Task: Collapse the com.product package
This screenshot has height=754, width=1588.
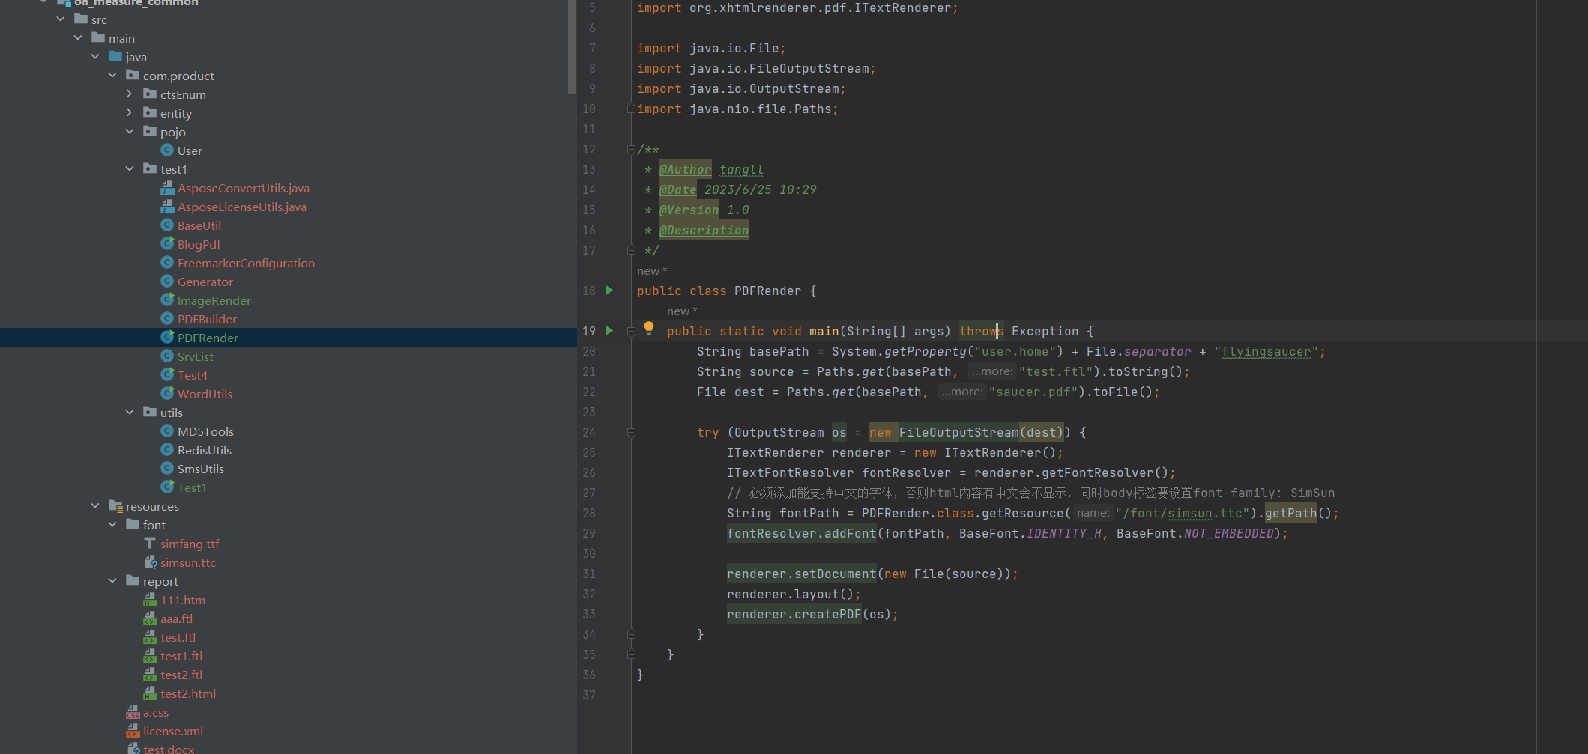Action: pyautogui.click(x=112, y=76)
